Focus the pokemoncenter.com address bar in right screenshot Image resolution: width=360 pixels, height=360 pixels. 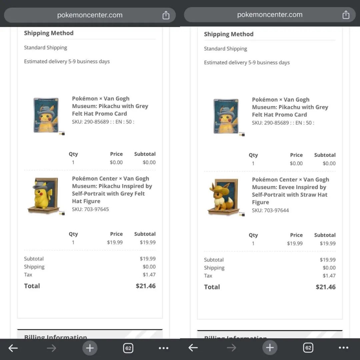pos(270,15)
